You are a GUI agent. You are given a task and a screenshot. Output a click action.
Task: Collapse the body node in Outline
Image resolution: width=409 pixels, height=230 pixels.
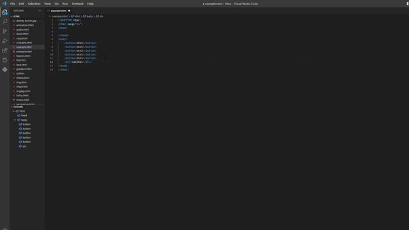pos(15,120)
